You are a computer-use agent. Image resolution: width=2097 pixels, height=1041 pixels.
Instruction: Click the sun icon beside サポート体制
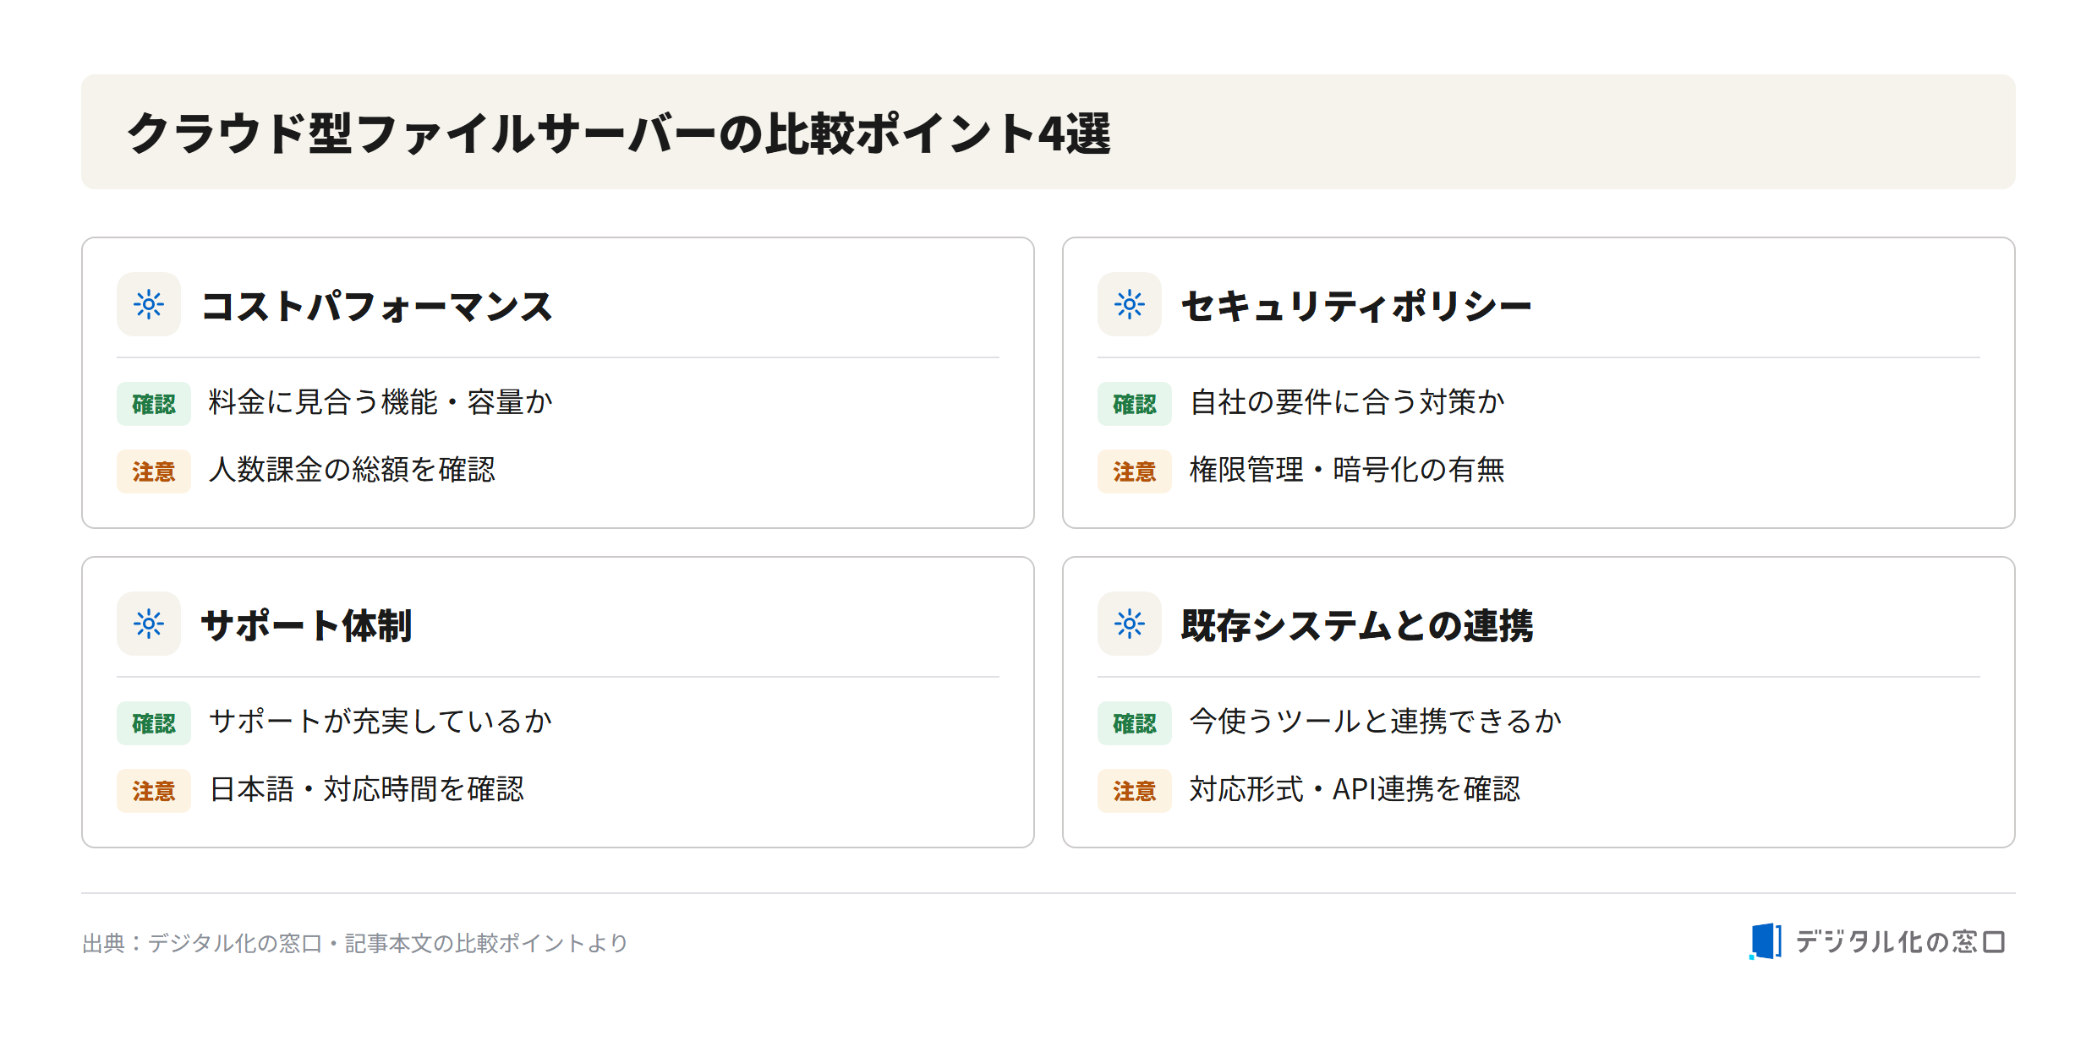(x=149, y=624)
